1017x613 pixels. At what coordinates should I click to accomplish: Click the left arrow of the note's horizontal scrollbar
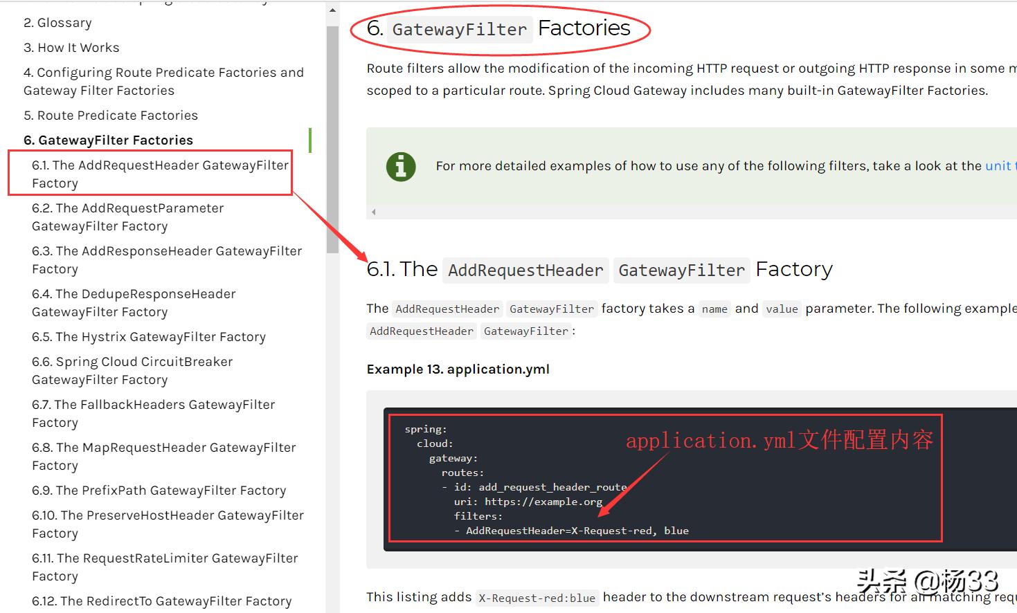pos(372,211)
